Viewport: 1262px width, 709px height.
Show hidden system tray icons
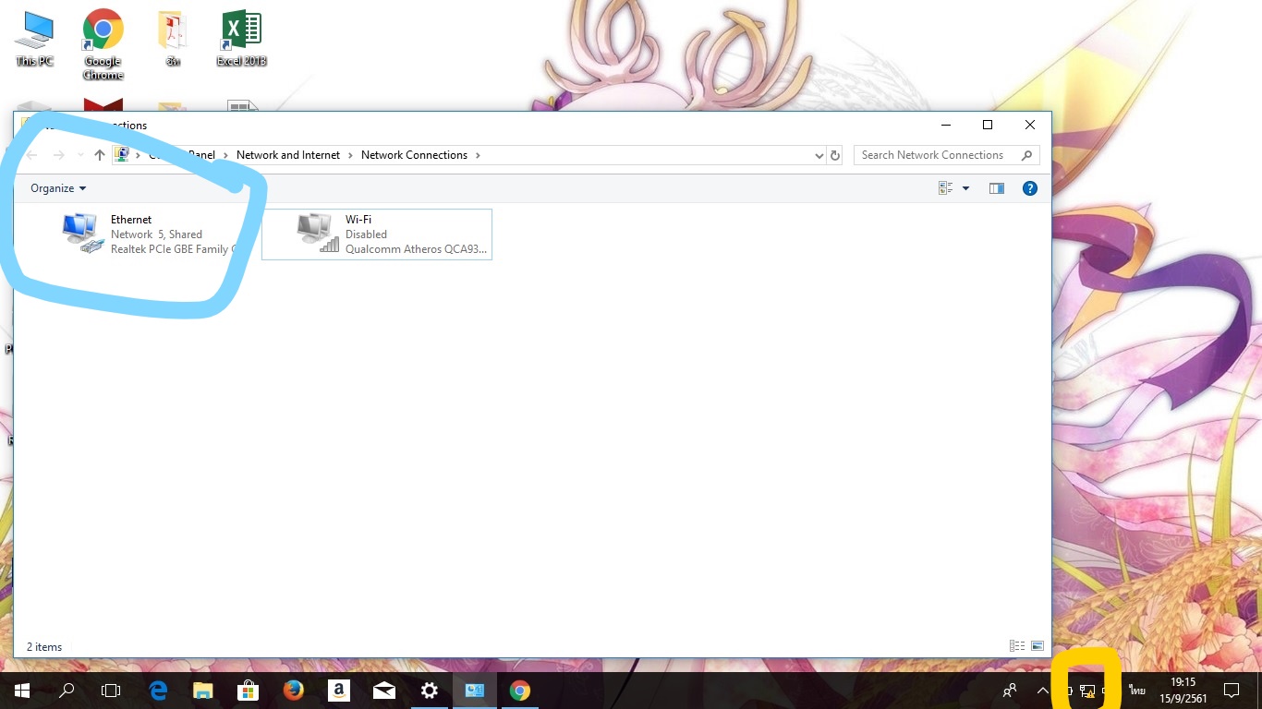1043,691
